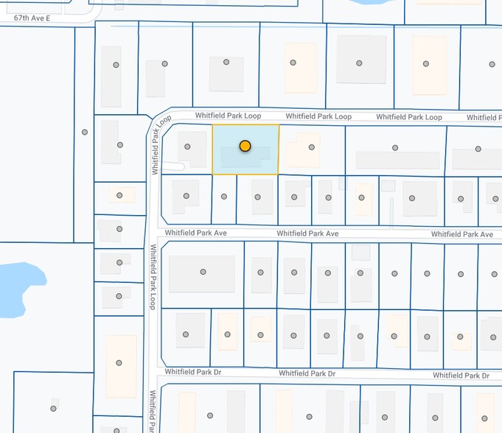This screenshot has width=502, height=433.
Task: Click marker on long gray building parcel east of beige neighbor
Action: (395, 148)
